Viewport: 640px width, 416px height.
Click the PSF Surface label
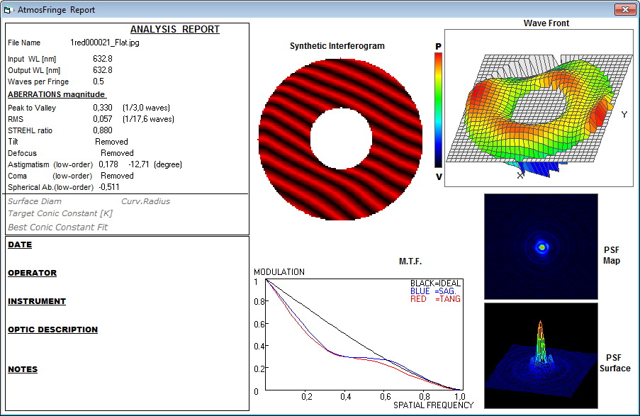614,363
